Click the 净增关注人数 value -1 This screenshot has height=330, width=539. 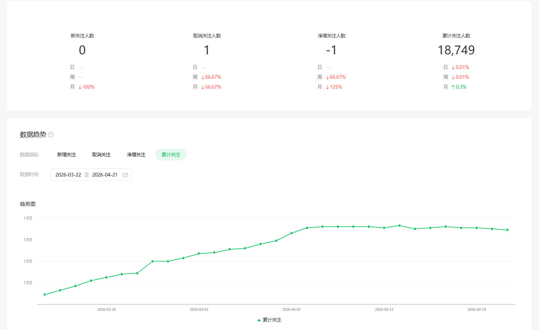point(331,50)
